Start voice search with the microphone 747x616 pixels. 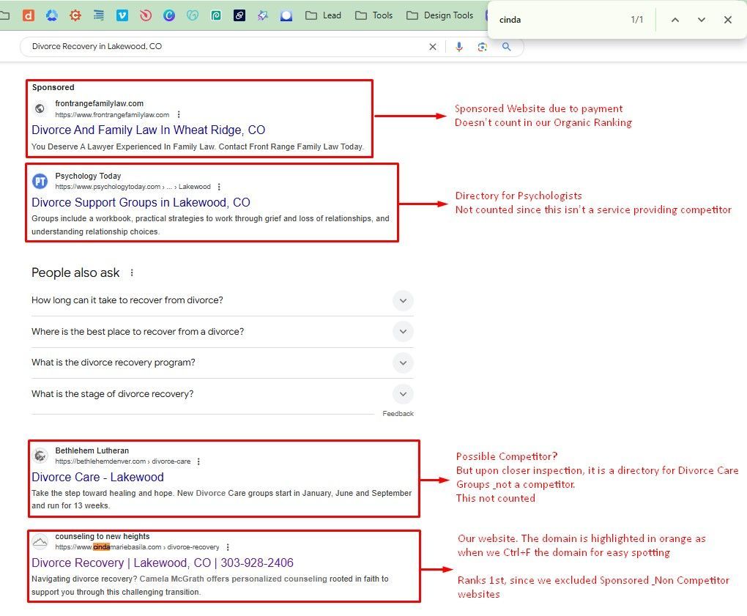[x=458, y=47]
